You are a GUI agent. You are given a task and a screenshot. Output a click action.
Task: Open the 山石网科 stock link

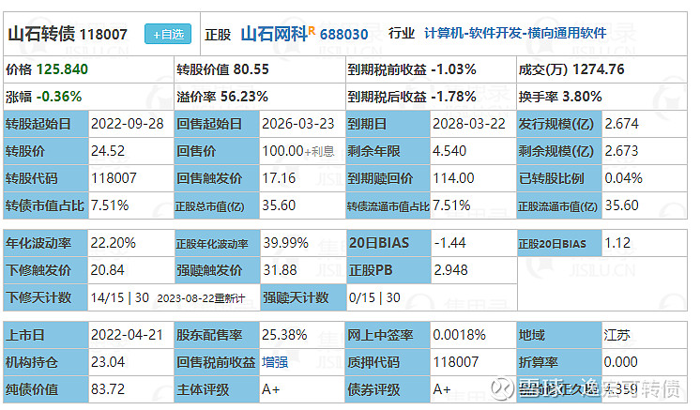pos(274,34)
